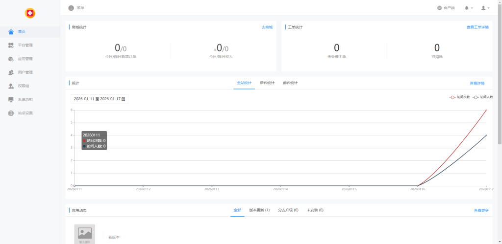
Task: Open the date range picker
Action: pyautogui.click(x=100, y=99)
